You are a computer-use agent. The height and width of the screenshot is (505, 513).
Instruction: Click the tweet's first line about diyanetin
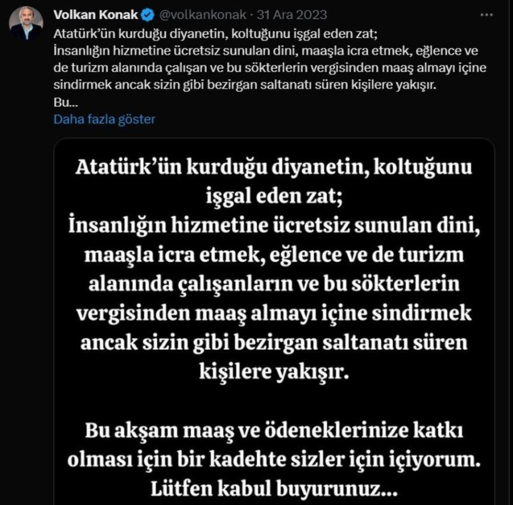click(212, 32)
